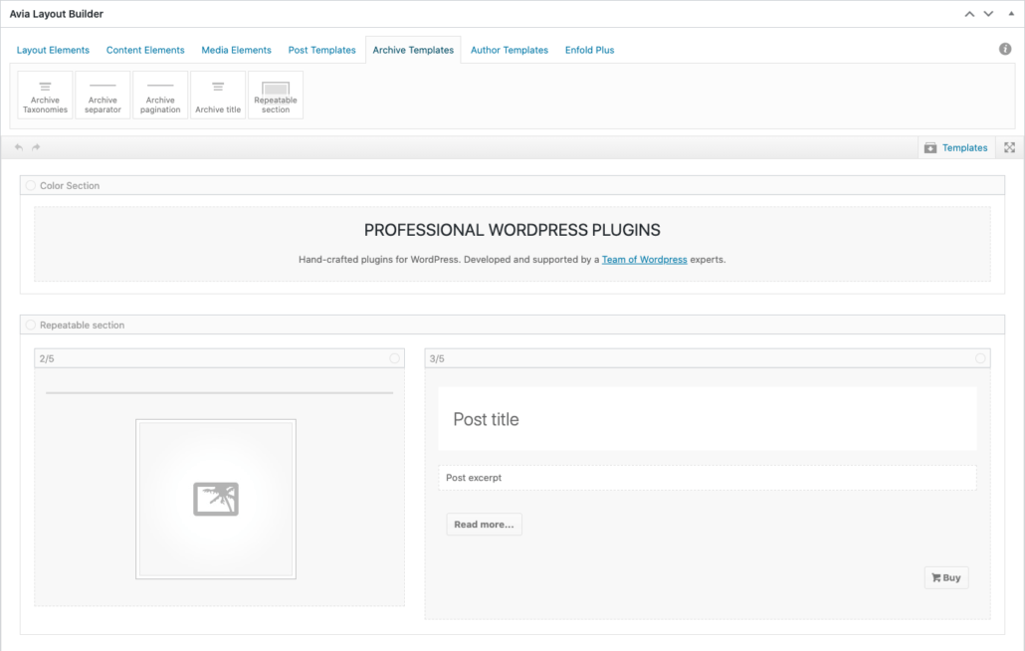Add the Archive separator element
Screen dimensions: 1025x651
(102, 96)
